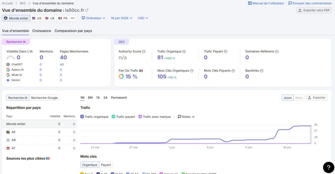Select Organique keywords toggle
Screen dimensions: 335x174
tap(90, 165)
